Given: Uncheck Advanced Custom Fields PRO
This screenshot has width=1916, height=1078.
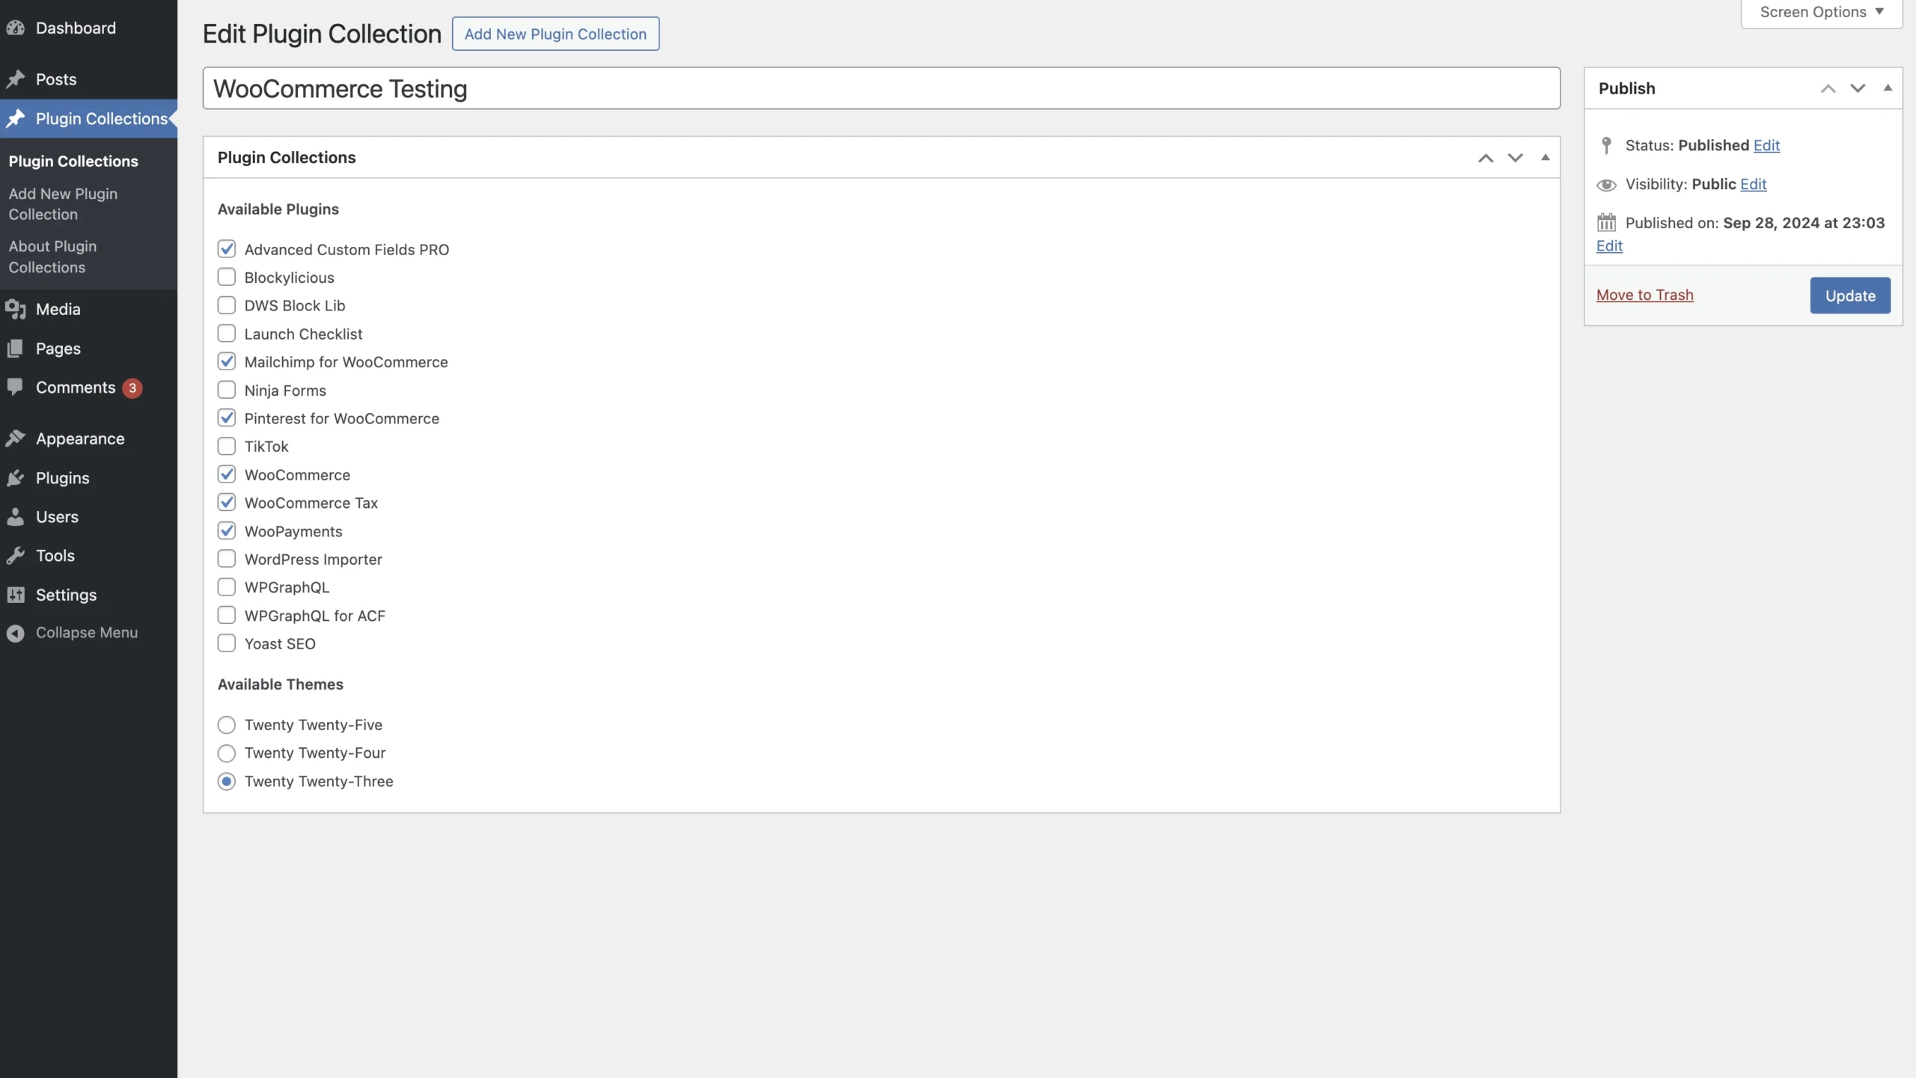Looking at the screenshot, I should click(x=226, y=248).
